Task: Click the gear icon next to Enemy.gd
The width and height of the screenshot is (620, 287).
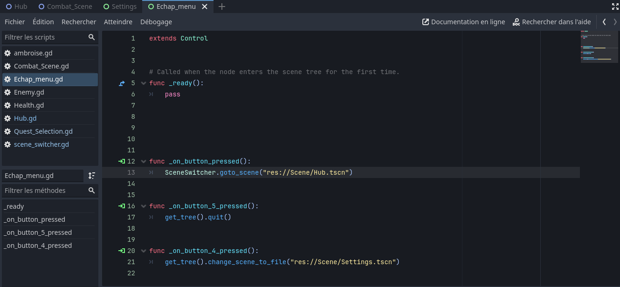Action: tap(7, 92)
